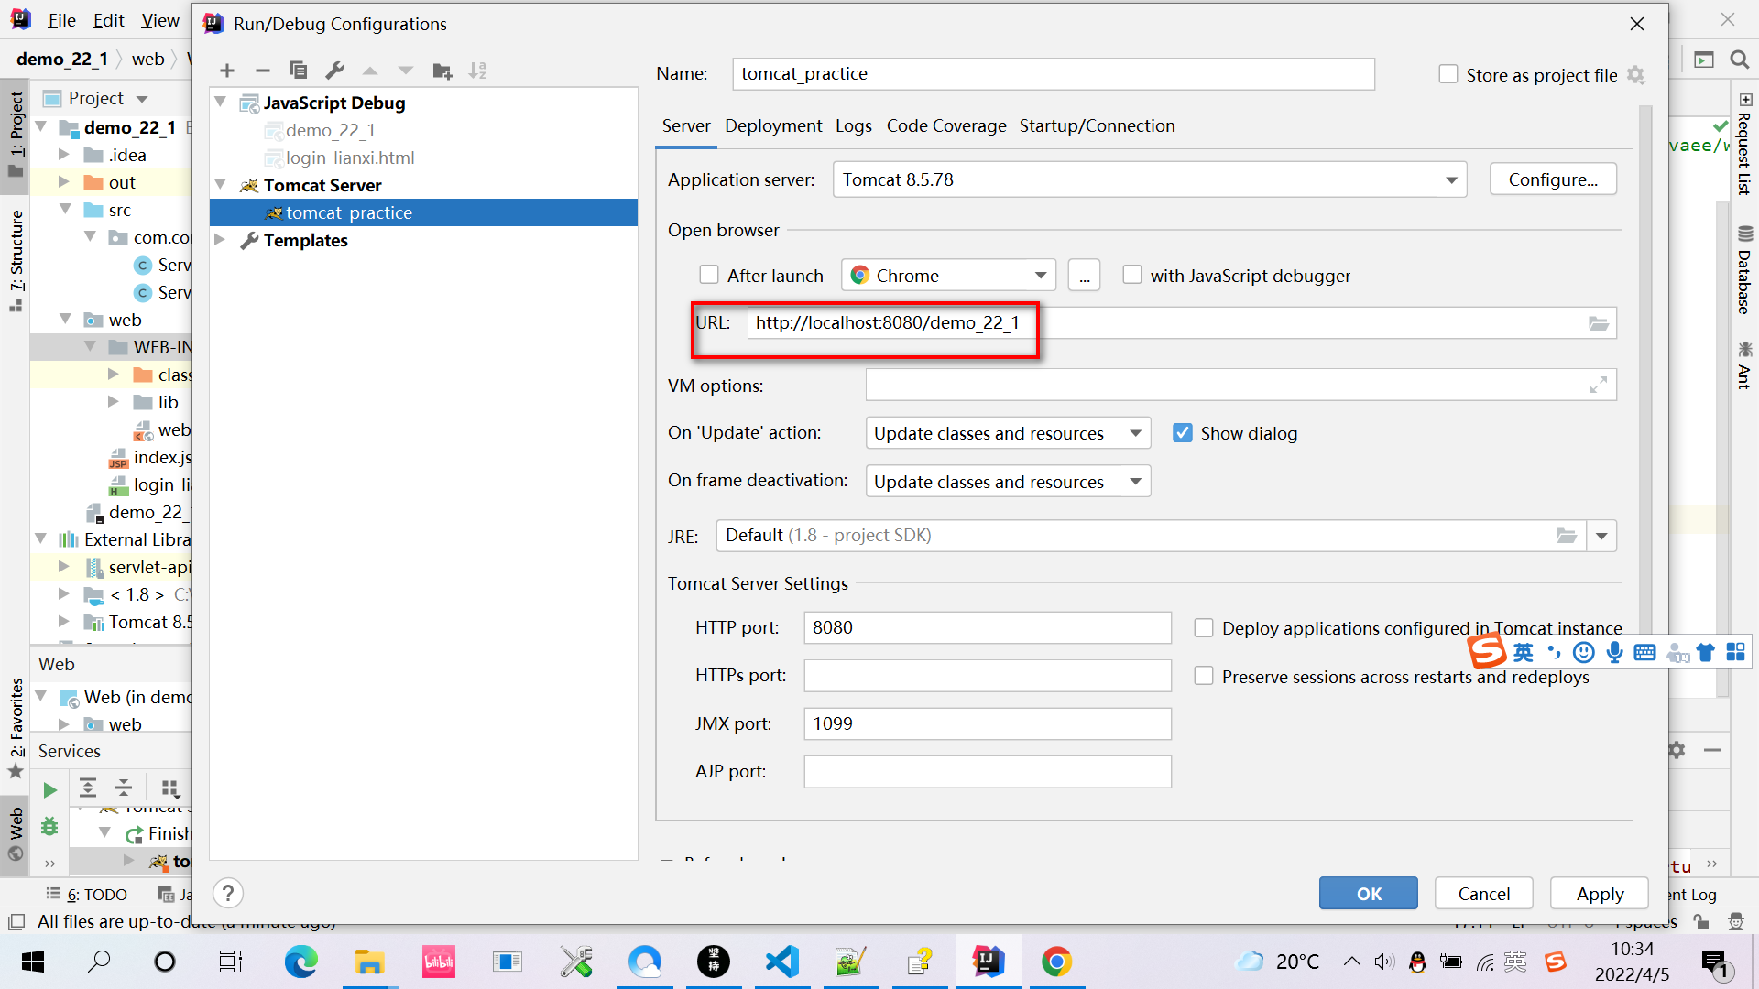Group services icon in Services toolbar
This screenshot has width=1759, height=989.
pyautogui.click(x=170, y=788)
